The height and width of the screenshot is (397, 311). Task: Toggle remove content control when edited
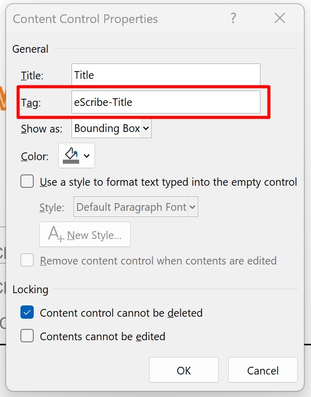(27, 260)
